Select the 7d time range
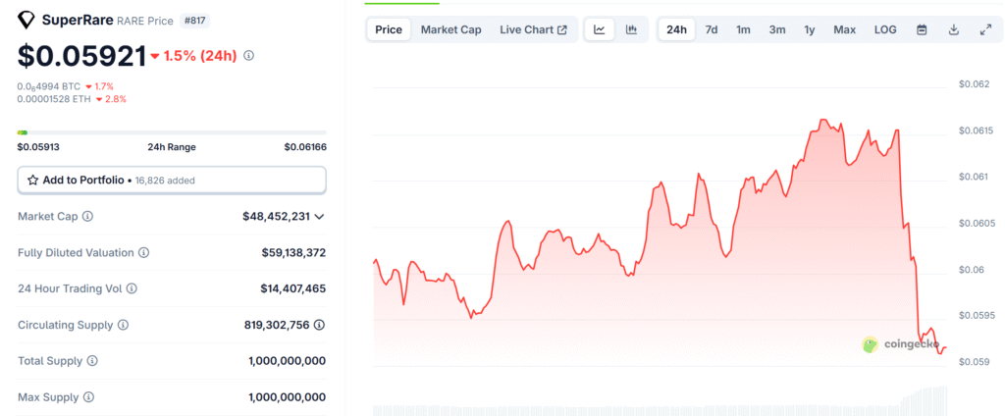 pos(711,29)
